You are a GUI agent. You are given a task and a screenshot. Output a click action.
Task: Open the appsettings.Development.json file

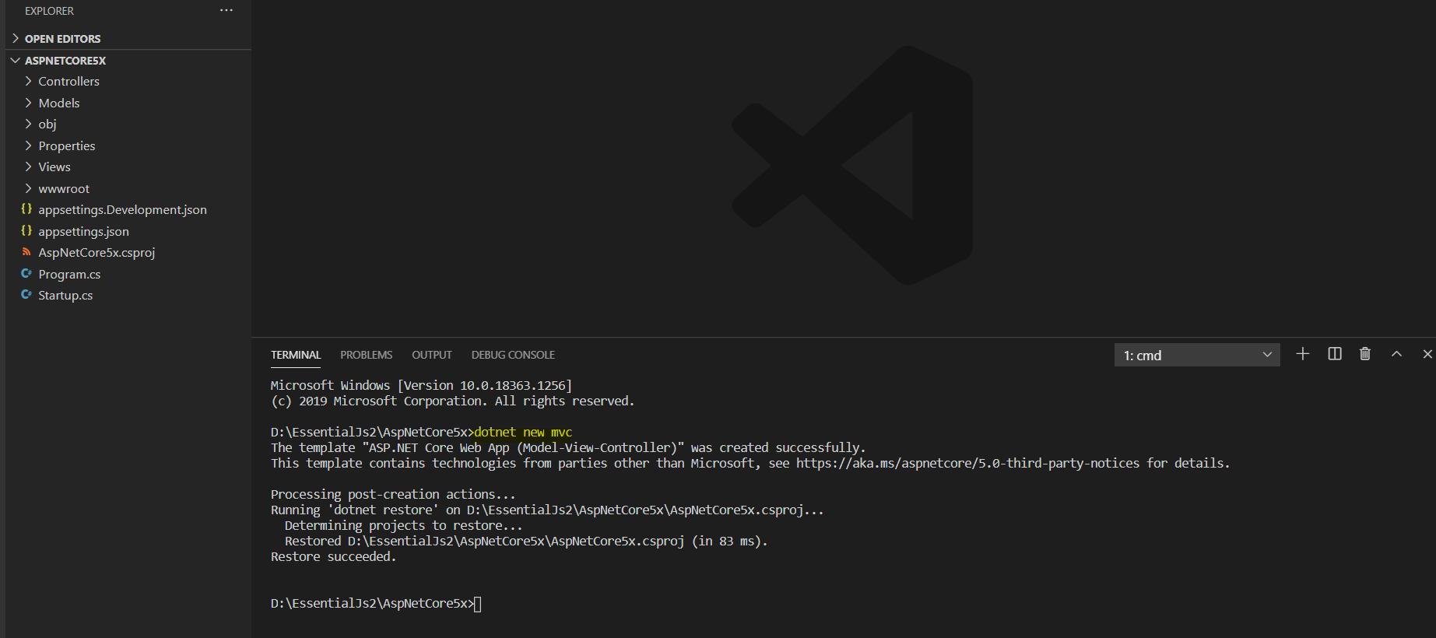pyautogui.click(x=122, y=210)
